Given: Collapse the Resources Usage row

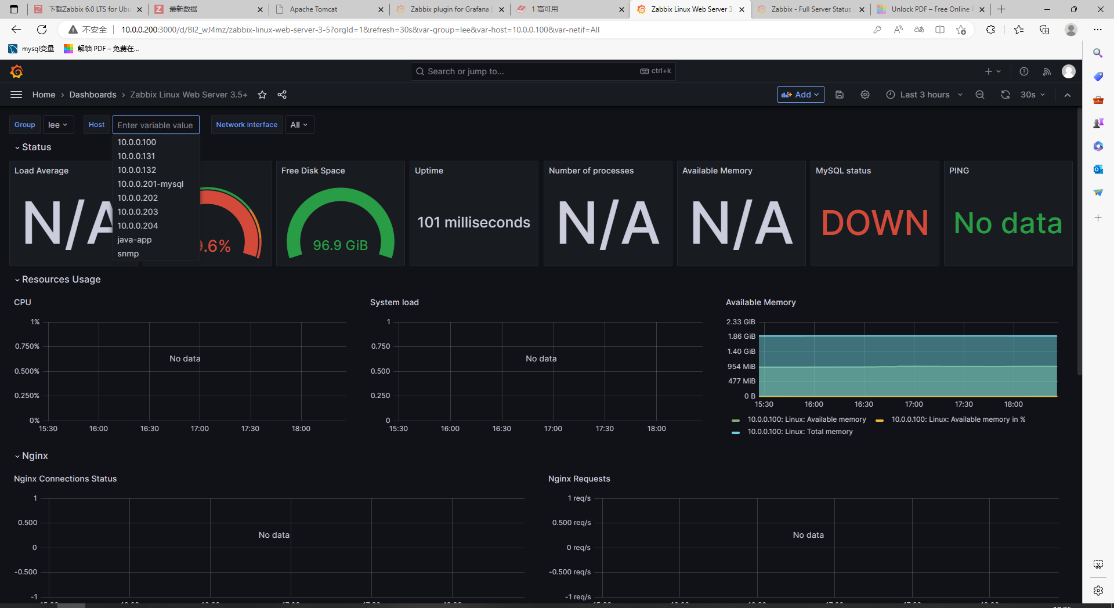Looking at the screenshot, I should point(57,280).
